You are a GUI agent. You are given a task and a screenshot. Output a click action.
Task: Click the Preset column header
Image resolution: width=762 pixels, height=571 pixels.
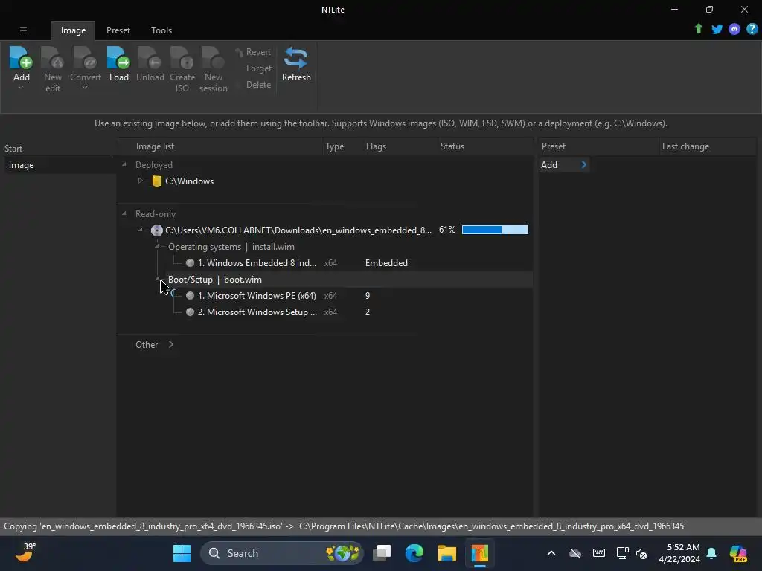pyautogui.click(x=598, y=146)
